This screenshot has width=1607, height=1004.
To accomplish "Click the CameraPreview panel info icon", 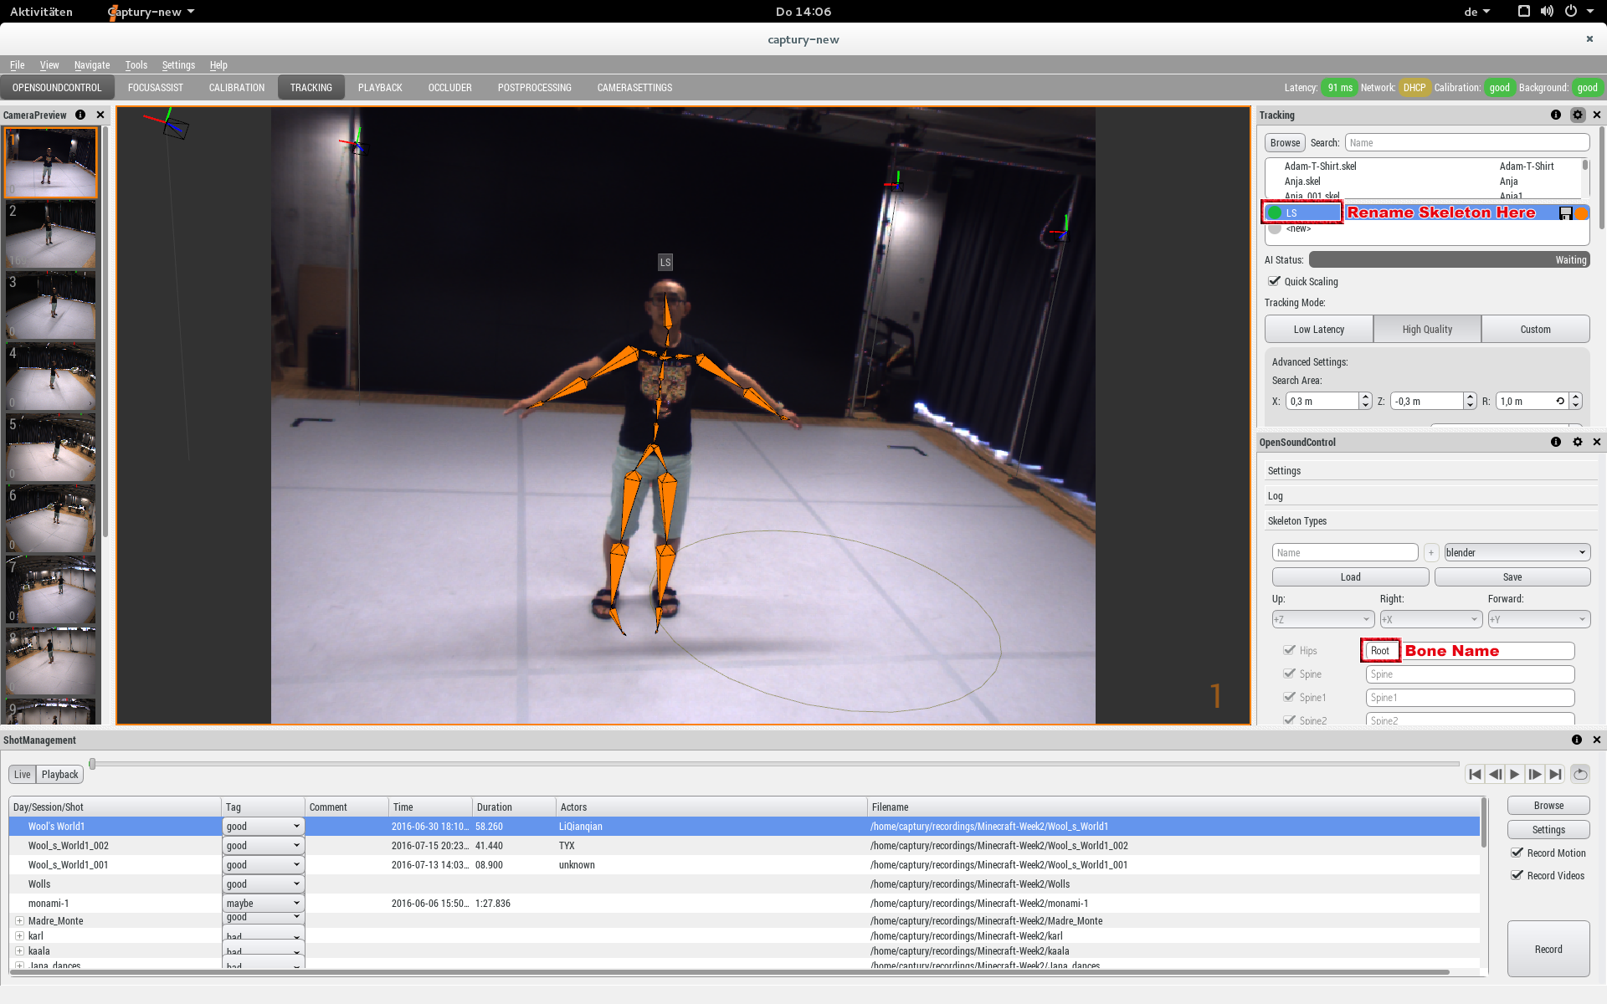I will point(80,115).
